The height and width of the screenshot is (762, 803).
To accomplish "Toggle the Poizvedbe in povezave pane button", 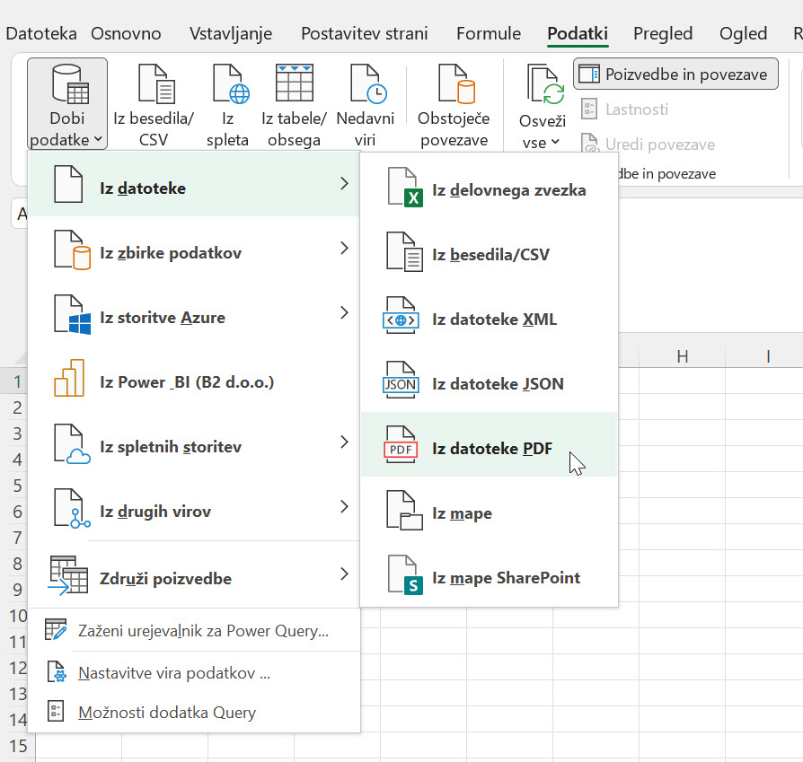I will point(675,74).
